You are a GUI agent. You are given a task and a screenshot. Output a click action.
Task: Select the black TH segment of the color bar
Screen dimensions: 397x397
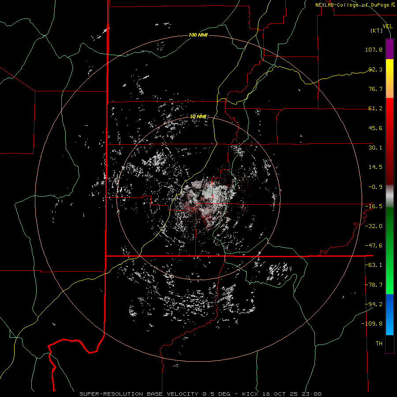coord(390,344)
